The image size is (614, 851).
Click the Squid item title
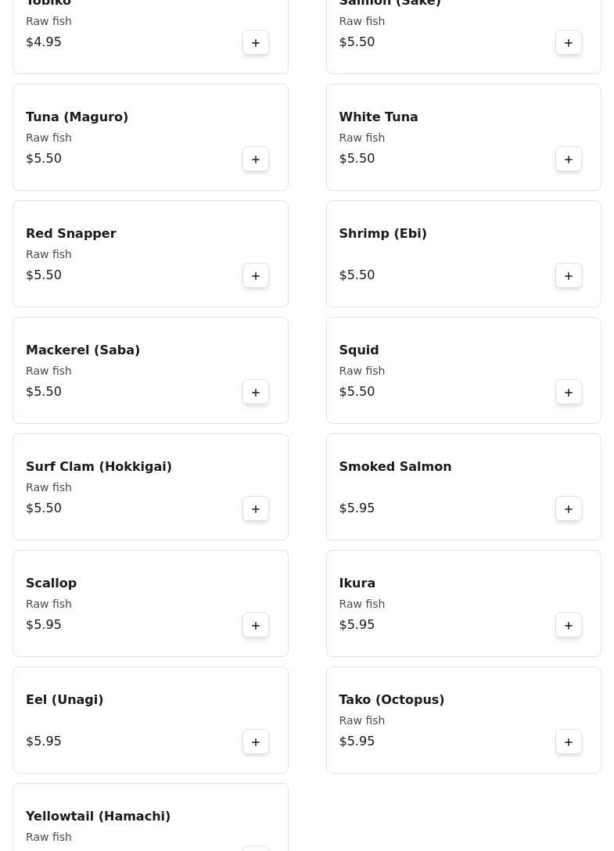tap(358, 350)
